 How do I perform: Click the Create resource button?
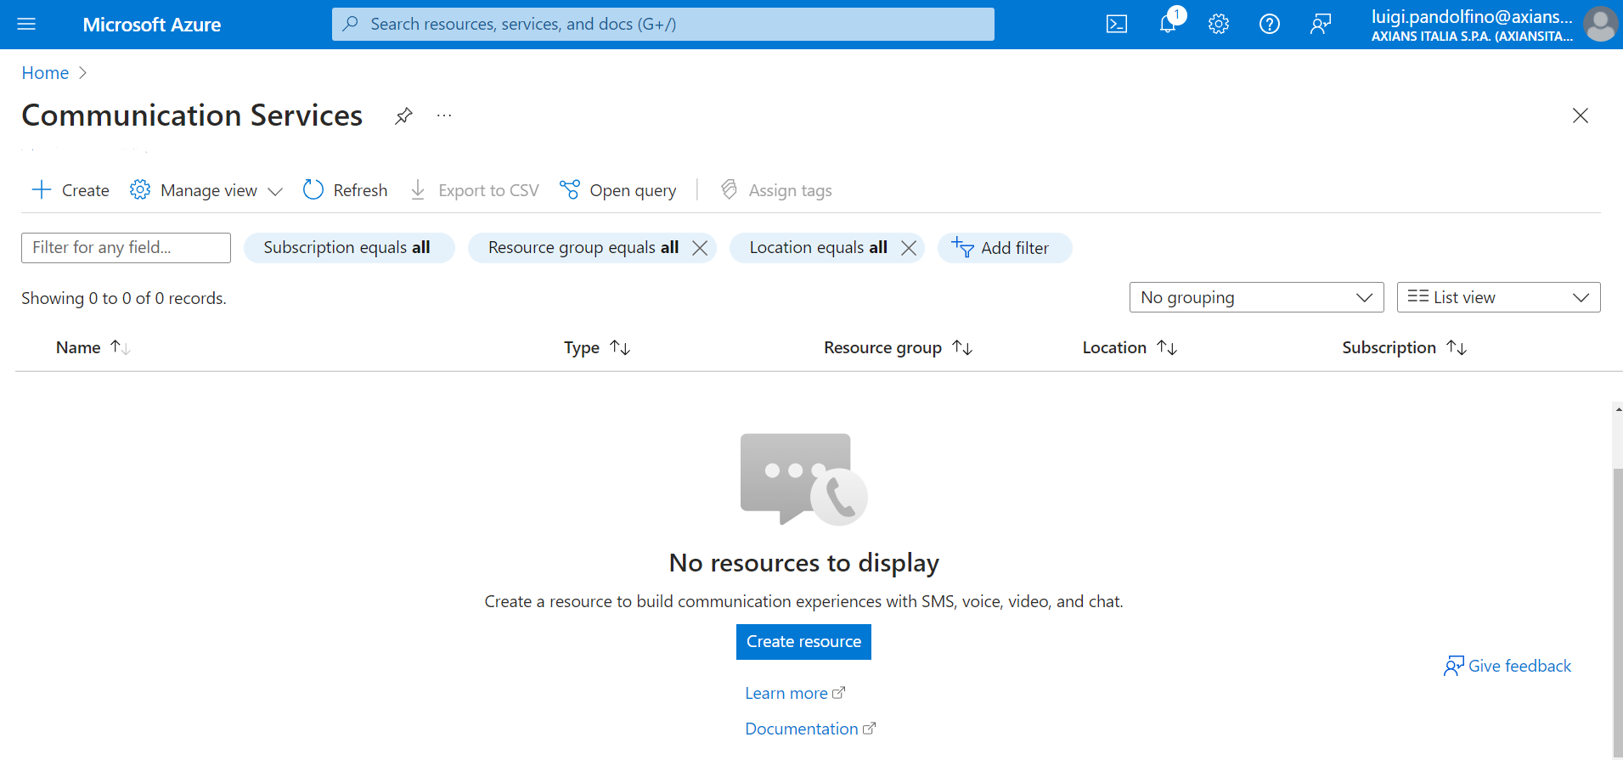(803, 642)
